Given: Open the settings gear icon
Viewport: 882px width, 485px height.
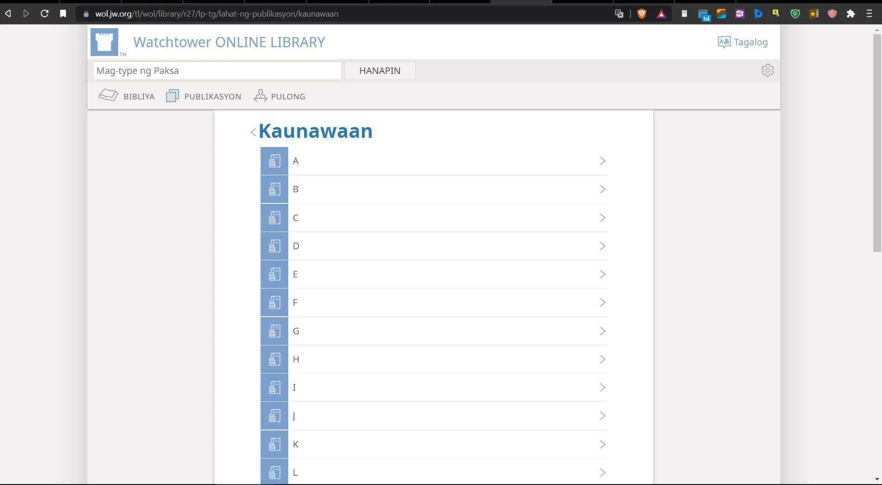Looking at the screenshot, I should coord(767,70).
